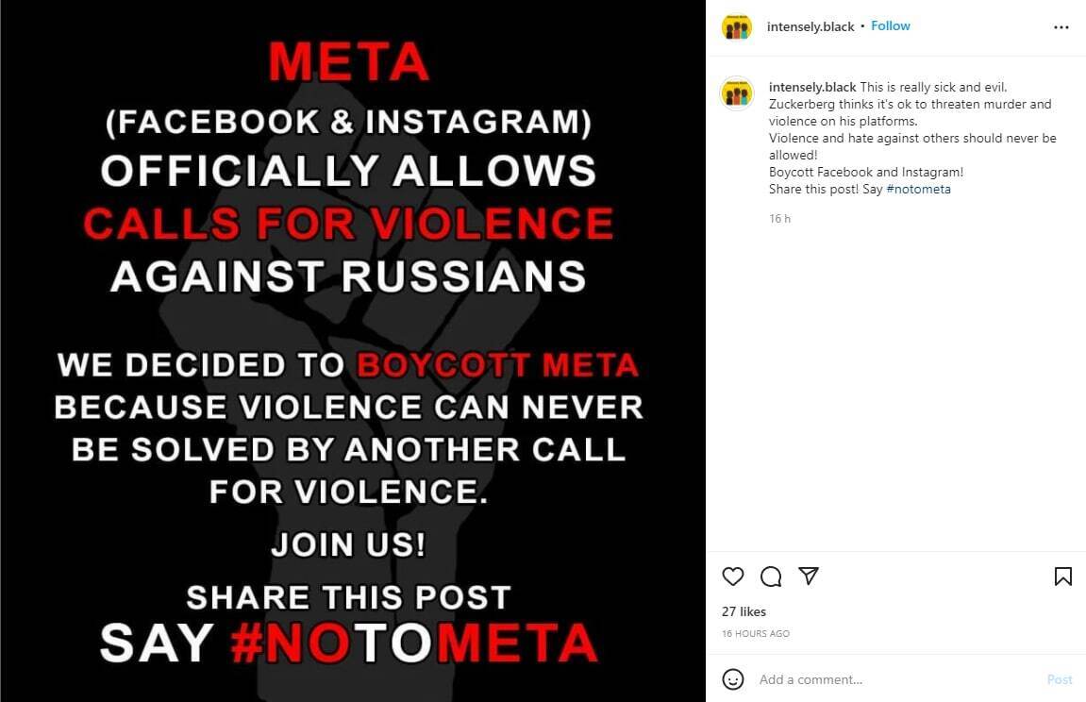
Task: Click intensely.black username in the caption
Action: tap(812, 88)
